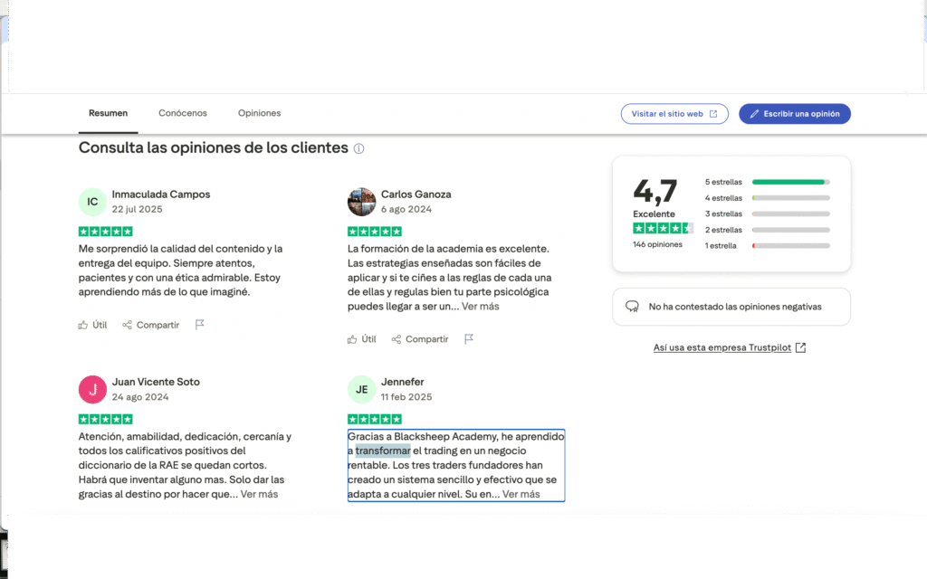Flag Carlos Ganoza review
927x579 pixels.
tap(469, 338)
